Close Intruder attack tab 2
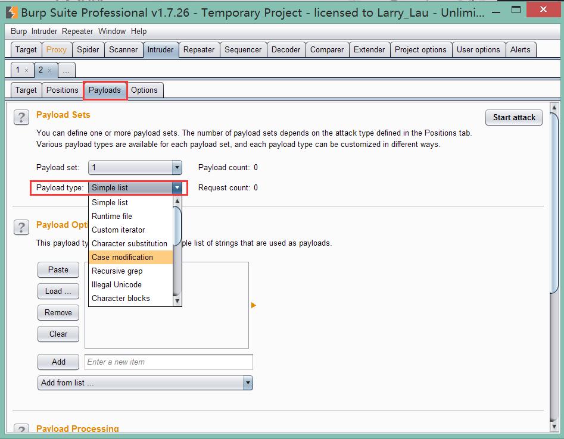 point(49,70)
